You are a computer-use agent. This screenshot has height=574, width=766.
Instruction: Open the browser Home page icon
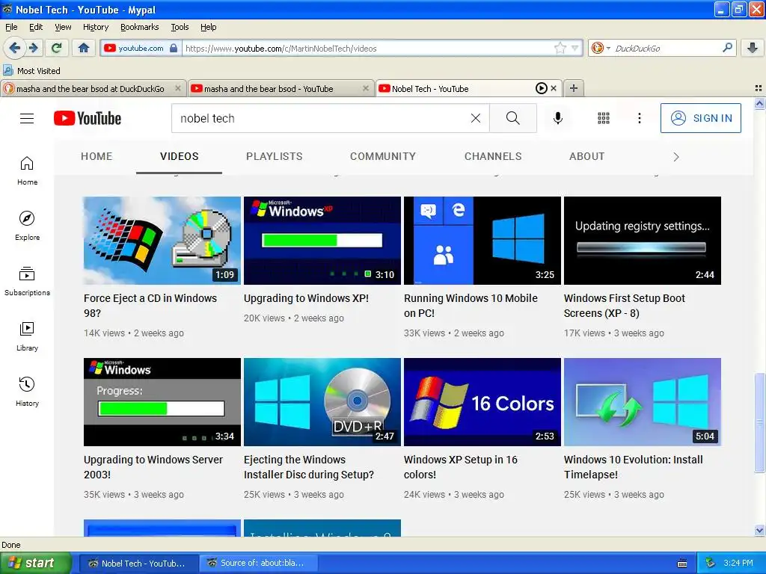(x=84, y=48)
